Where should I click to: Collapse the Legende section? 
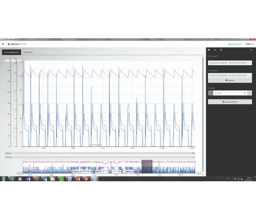coord(194,153)
